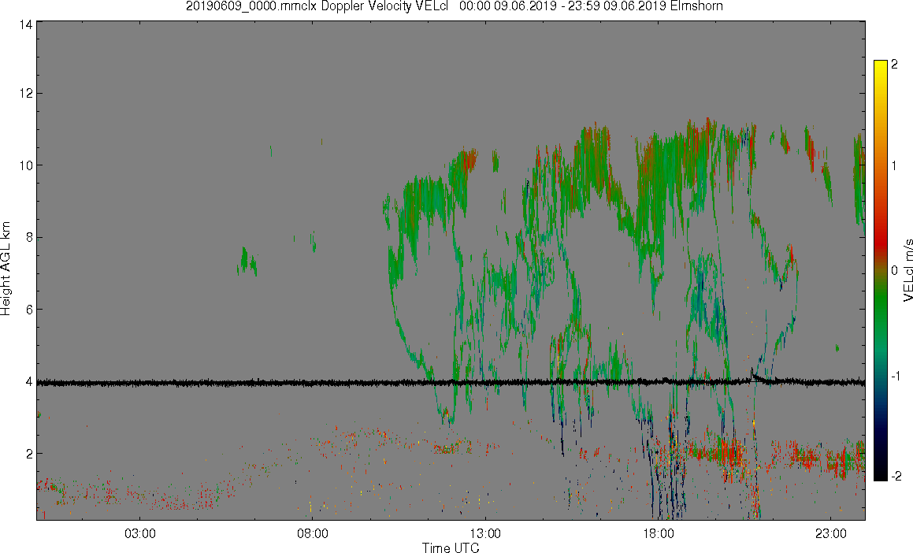
Task: Click the 14 height tick label
Action: pos(25,24)
